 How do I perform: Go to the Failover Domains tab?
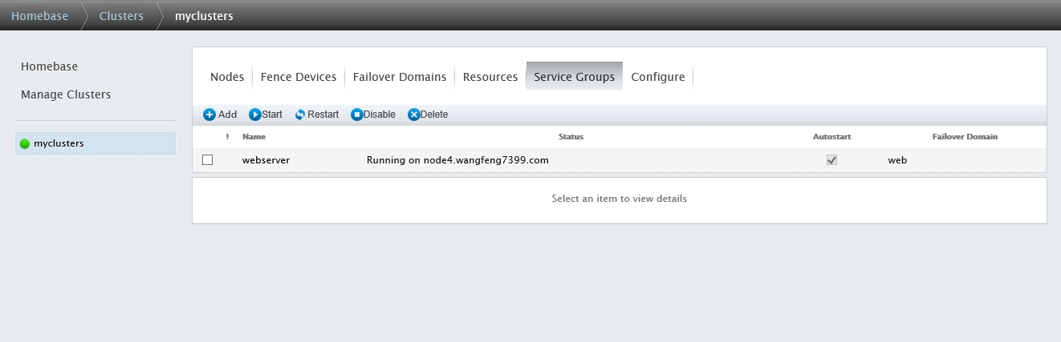[x=400, y=77]
